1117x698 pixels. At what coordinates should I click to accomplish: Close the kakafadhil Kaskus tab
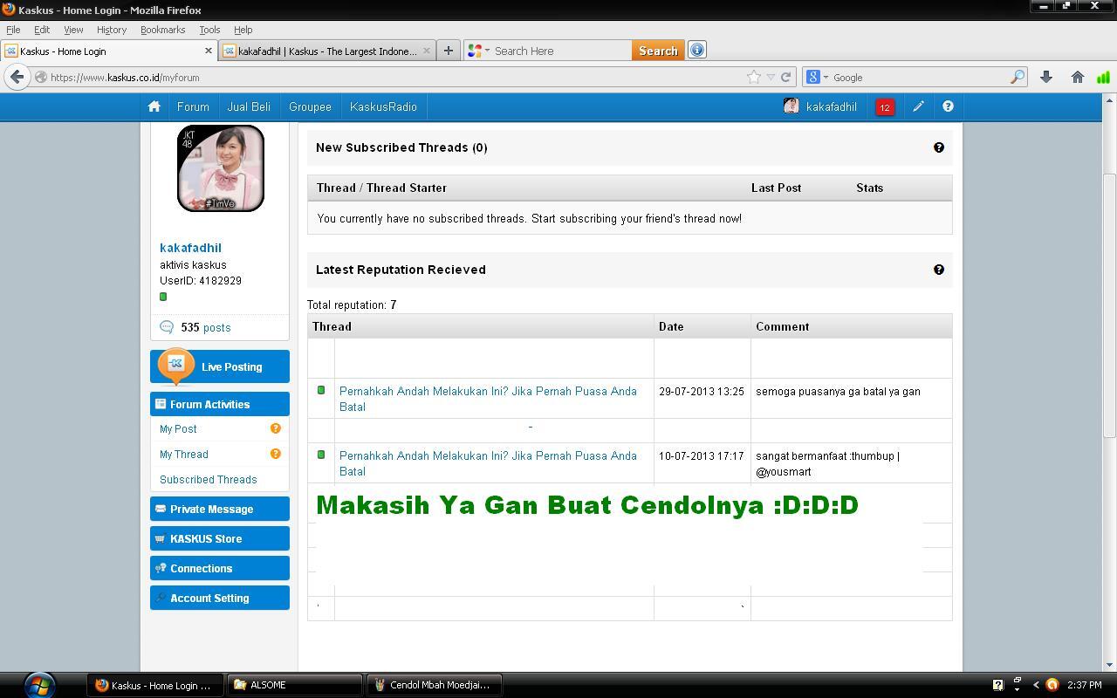[x=426, y=51]
